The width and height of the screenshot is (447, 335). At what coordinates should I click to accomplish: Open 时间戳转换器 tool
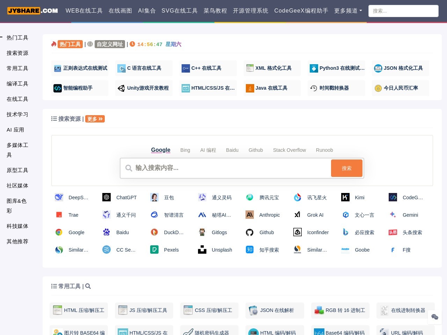pyautogui.click(x=336, y=88)
